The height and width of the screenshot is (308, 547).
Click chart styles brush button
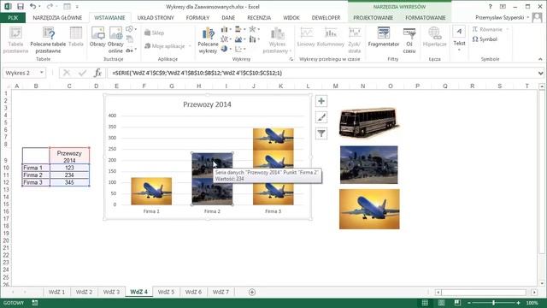pos(321,117)
